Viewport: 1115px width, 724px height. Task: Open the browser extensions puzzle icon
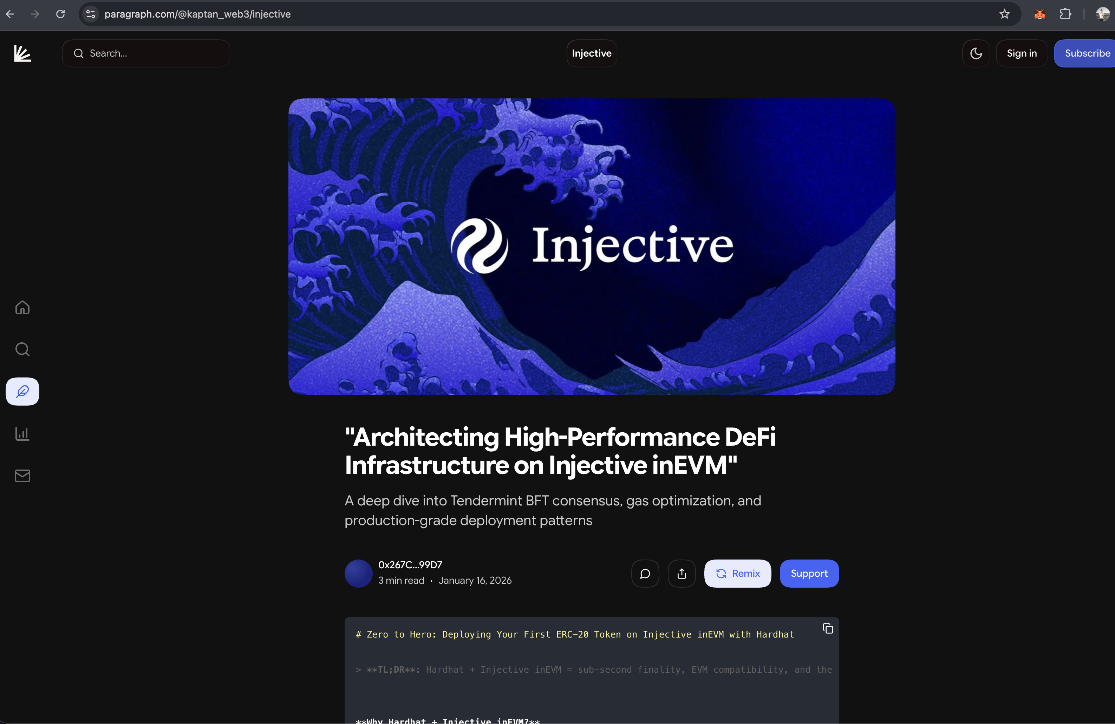1065,14
